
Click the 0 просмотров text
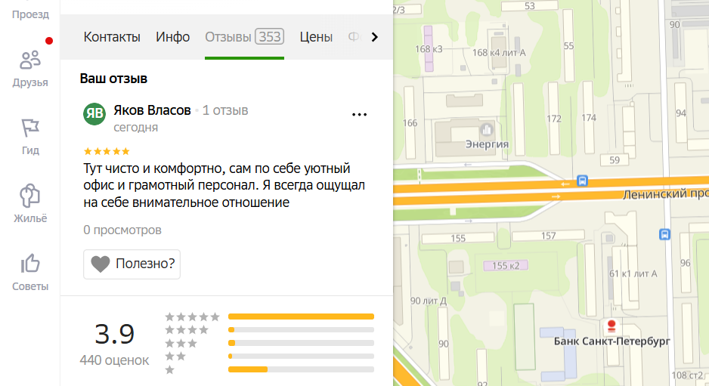point(122,230)
